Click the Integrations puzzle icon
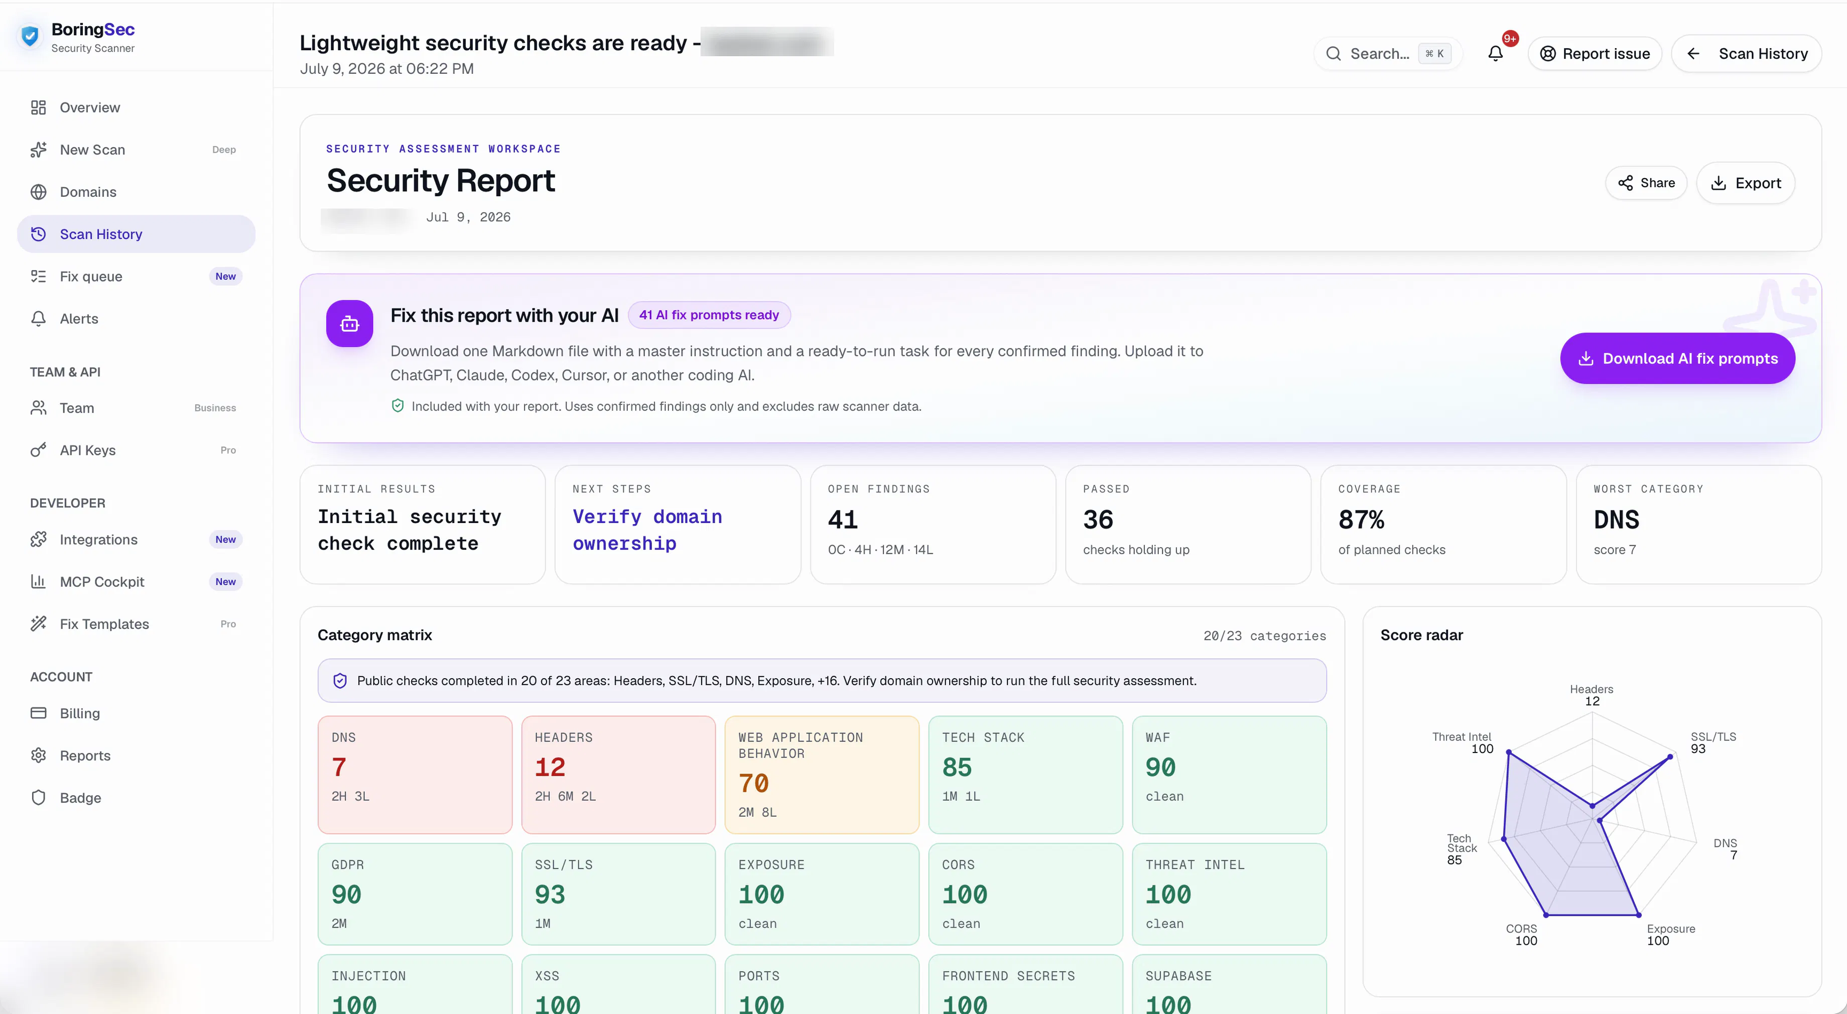 point(39,539)
